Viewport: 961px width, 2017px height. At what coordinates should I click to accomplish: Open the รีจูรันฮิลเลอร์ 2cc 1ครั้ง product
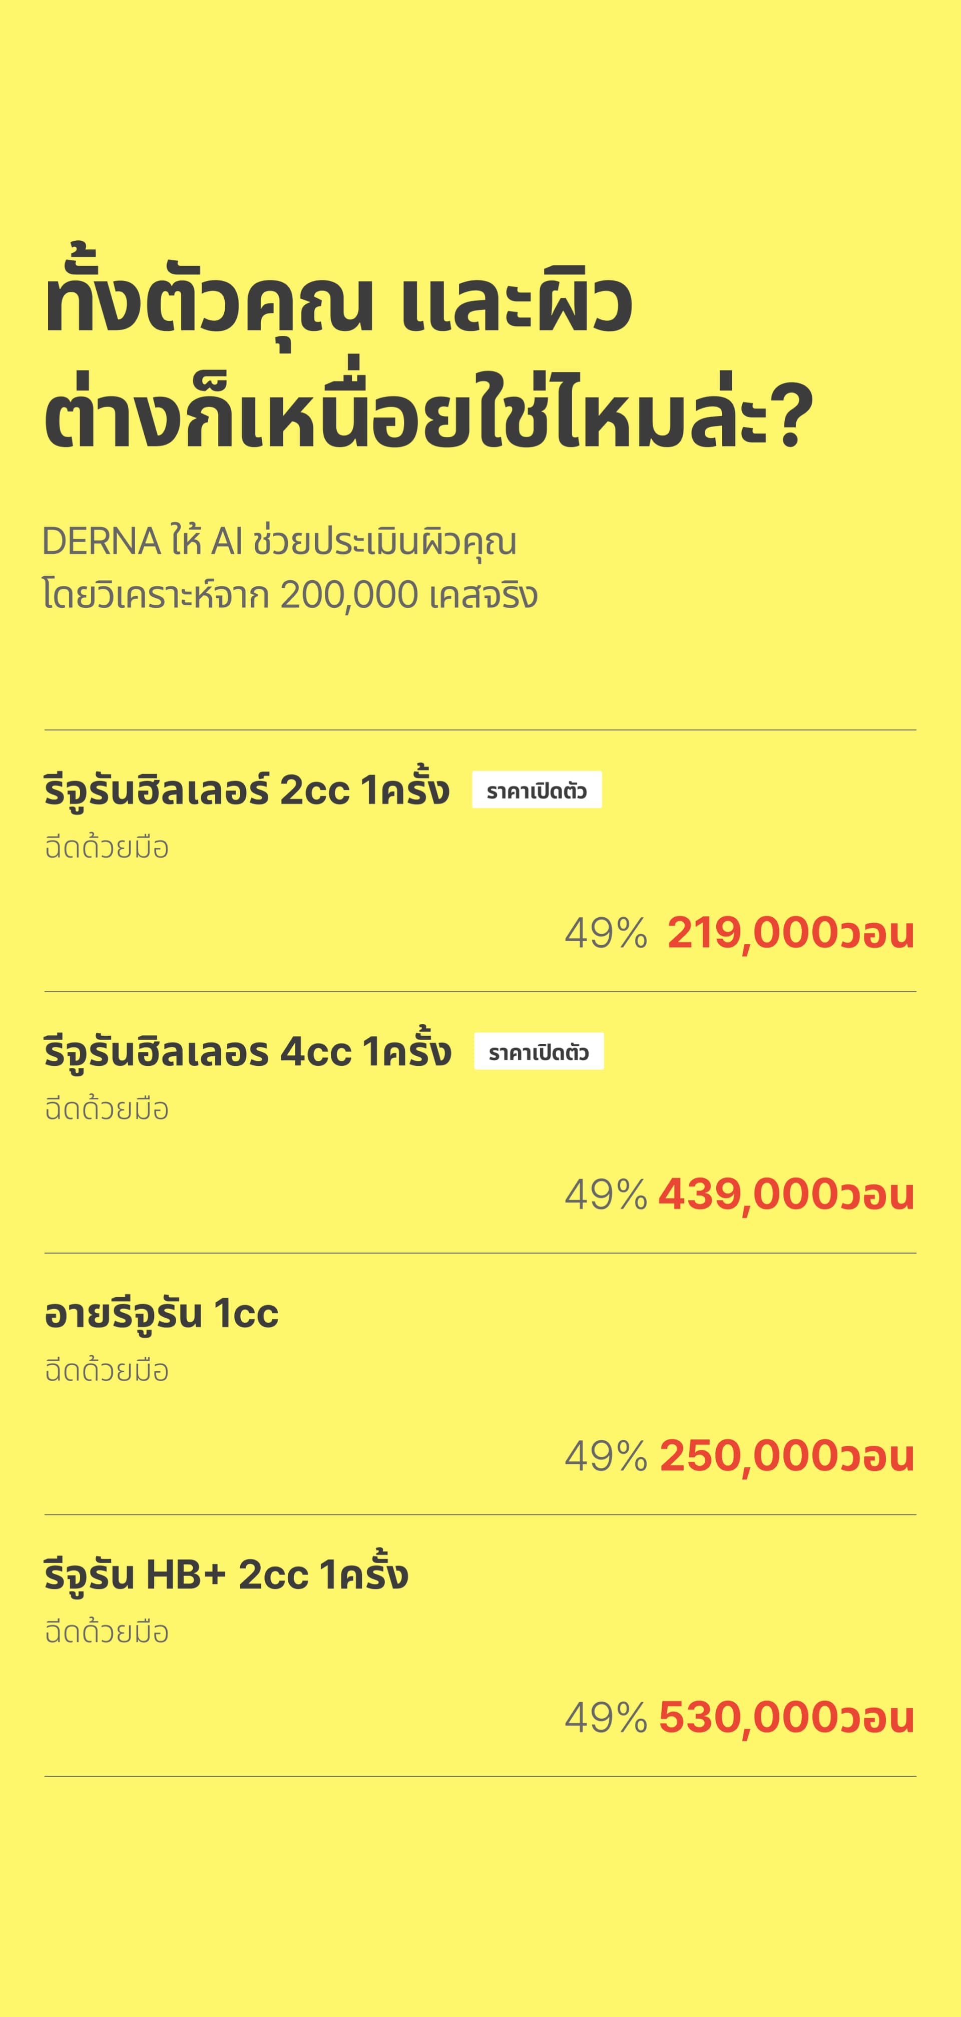[x=247, y=789]
